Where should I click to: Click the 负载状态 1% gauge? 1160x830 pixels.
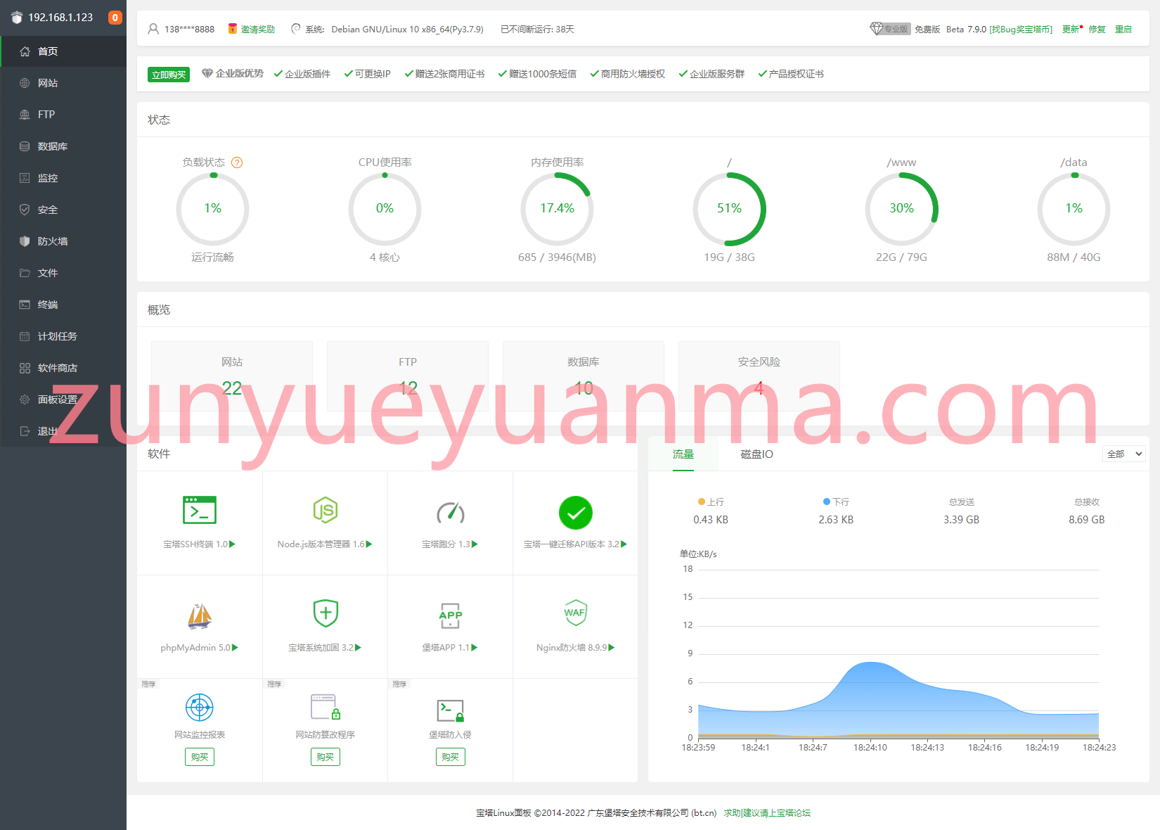click(212, 209)
